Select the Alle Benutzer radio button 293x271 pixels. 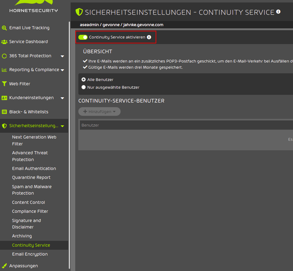tap(84, 80)
